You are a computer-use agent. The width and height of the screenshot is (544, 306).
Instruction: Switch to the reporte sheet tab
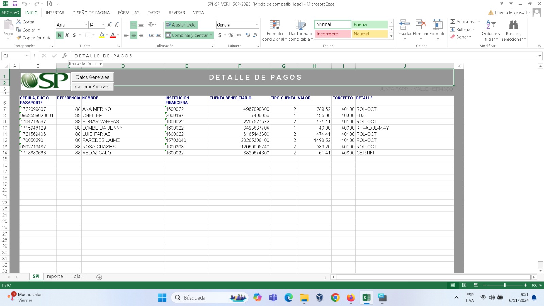[55, 276]
